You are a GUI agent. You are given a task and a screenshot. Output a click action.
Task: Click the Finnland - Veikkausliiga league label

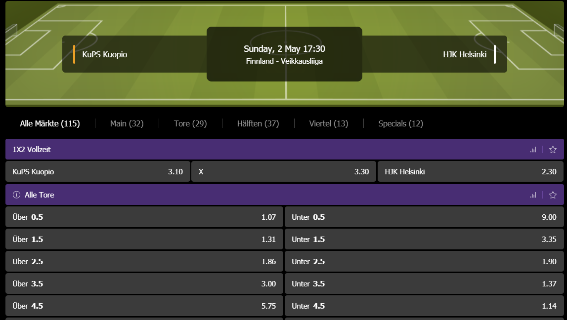pyautogui.click(x=284, y=61)
